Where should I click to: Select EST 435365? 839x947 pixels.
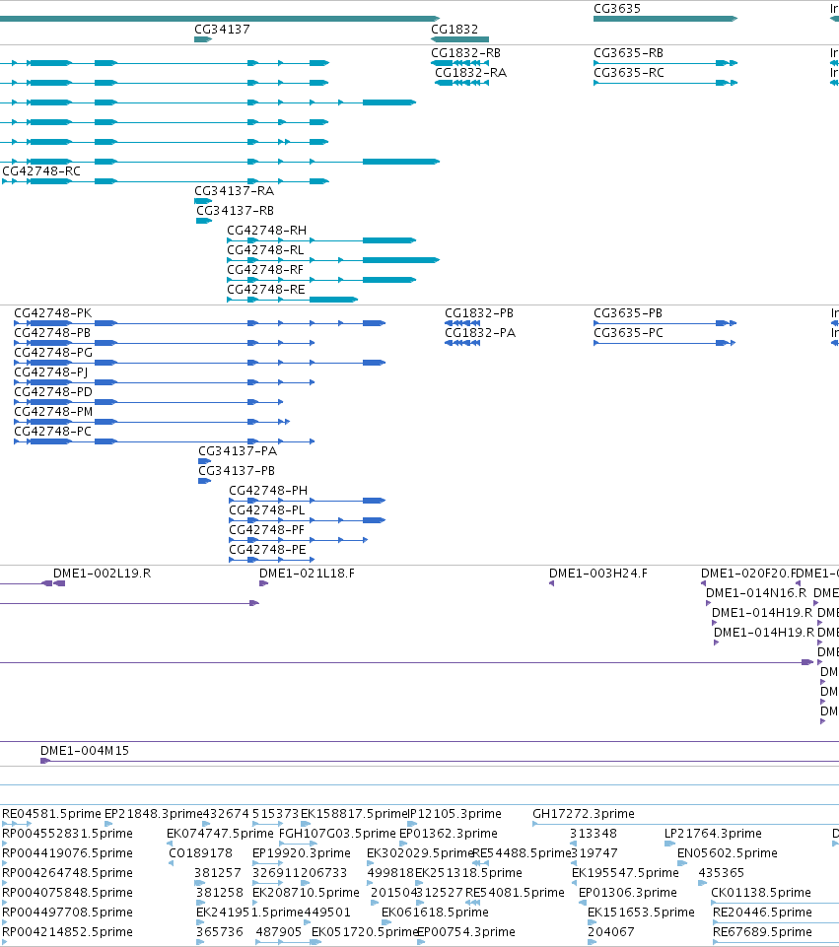pos(722,873)
